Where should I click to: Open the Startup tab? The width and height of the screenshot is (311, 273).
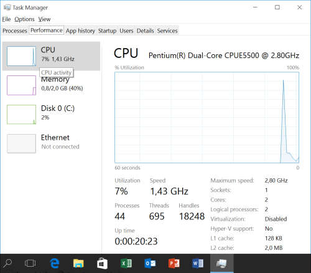pyautogui.click(x=107, y=31)
